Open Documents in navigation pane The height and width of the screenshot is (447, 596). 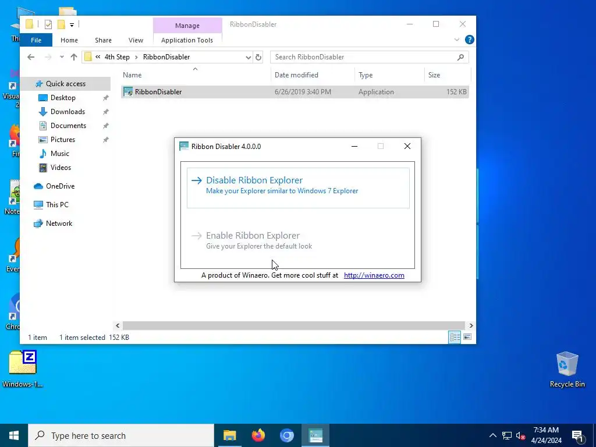coord(69,126)
